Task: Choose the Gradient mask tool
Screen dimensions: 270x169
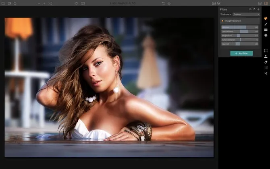Action: coord(266,29)
